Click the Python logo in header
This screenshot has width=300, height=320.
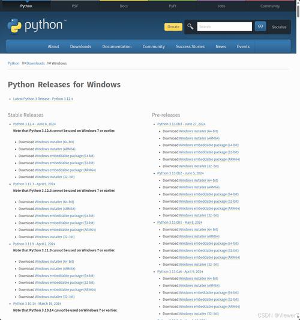point(37,26)
